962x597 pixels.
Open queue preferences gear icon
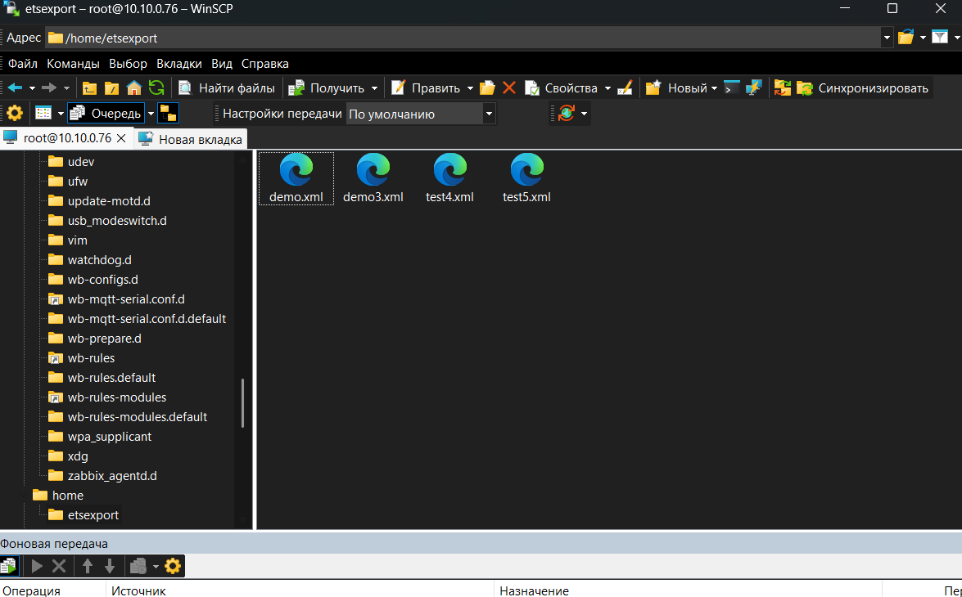click(x=173, y=566)
